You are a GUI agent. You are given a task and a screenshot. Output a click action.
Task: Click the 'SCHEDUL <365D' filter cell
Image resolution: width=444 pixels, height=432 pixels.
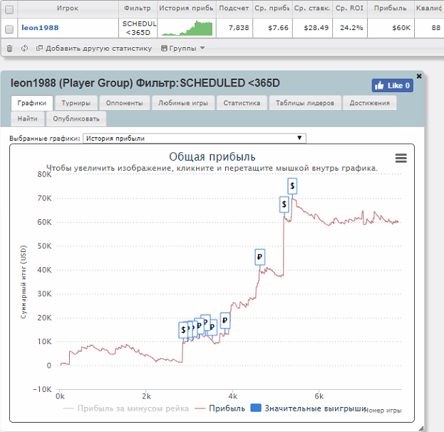click(138, 28)
